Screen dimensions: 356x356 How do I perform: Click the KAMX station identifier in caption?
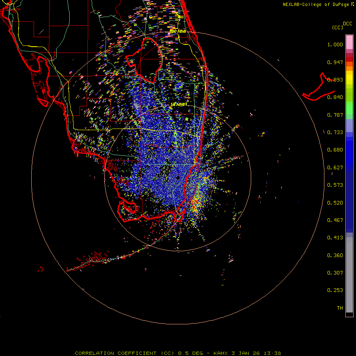click(222, 353)
